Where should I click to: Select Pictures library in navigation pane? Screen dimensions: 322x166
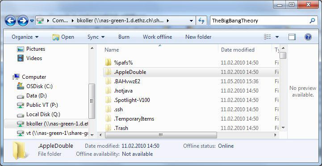pyautogui.click(x=36, y=49)
